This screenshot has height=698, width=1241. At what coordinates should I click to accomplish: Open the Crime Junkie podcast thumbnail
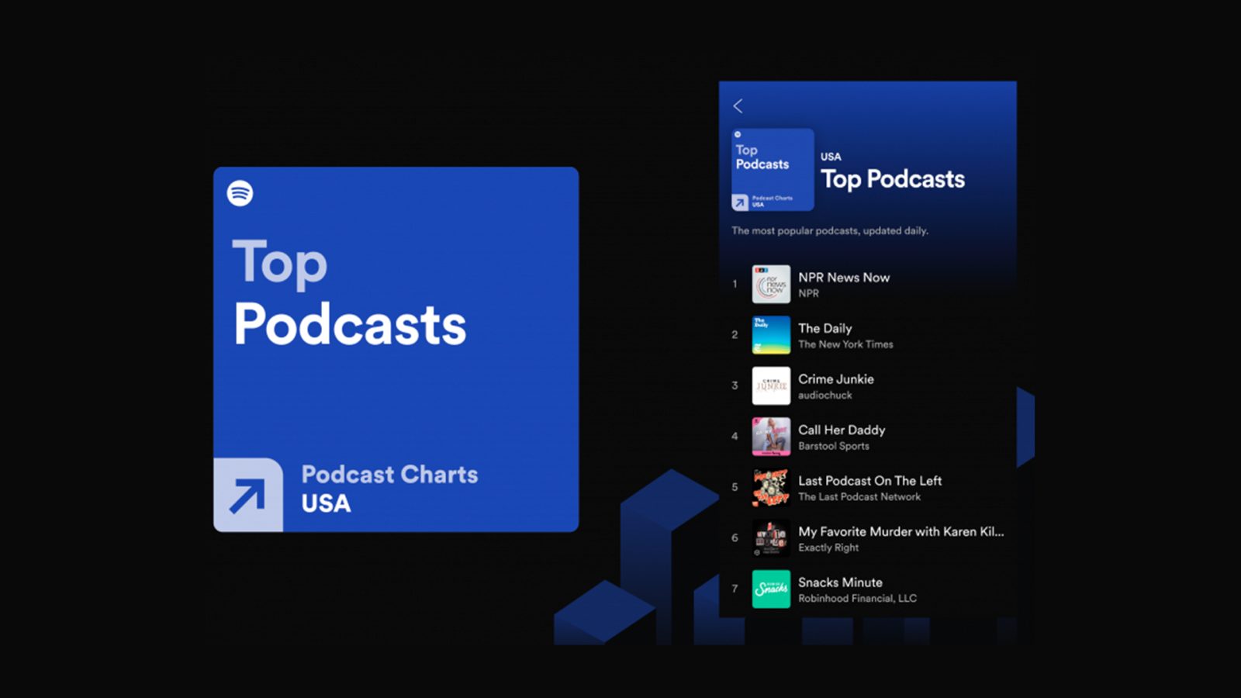tap(770, 385)
